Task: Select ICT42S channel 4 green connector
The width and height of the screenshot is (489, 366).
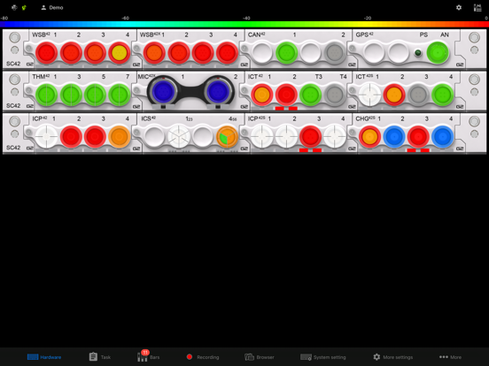Action: point(443,95)
